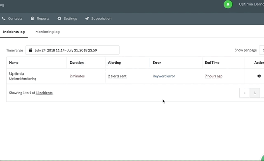
Task: Click the '2 minutes' duration cell
Action: [x=77, y=76]
